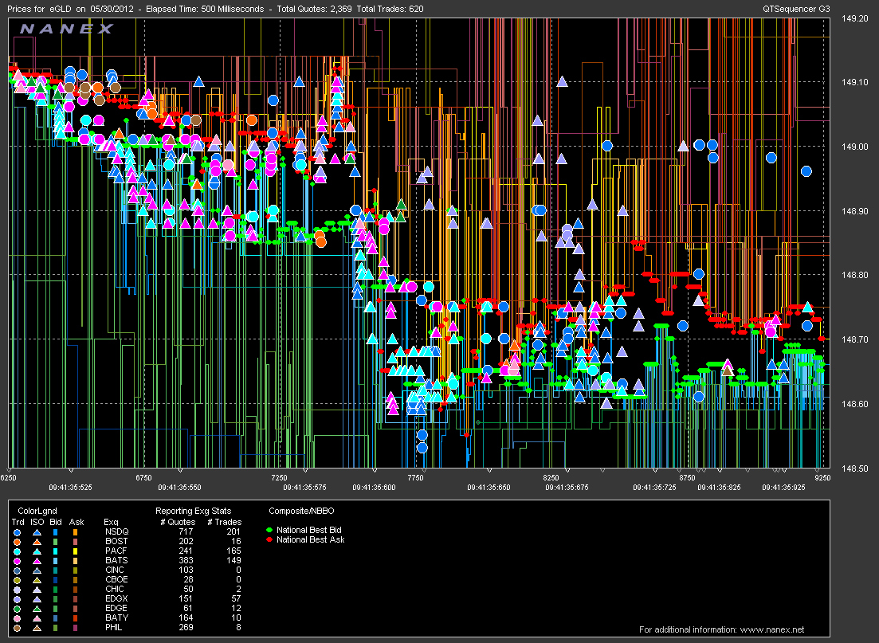Select the EDGE green trade circle icon
The height and width of the screenshot is (643, 879).
(18, 608)
